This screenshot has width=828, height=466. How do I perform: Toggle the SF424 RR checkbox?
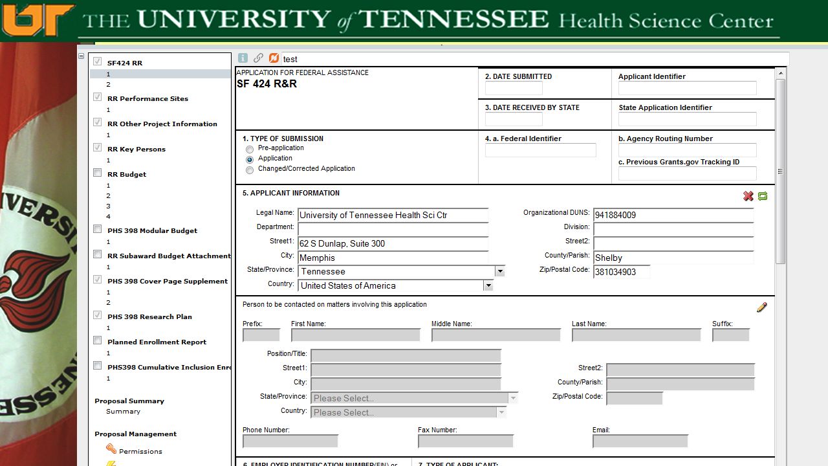point(98,61)
